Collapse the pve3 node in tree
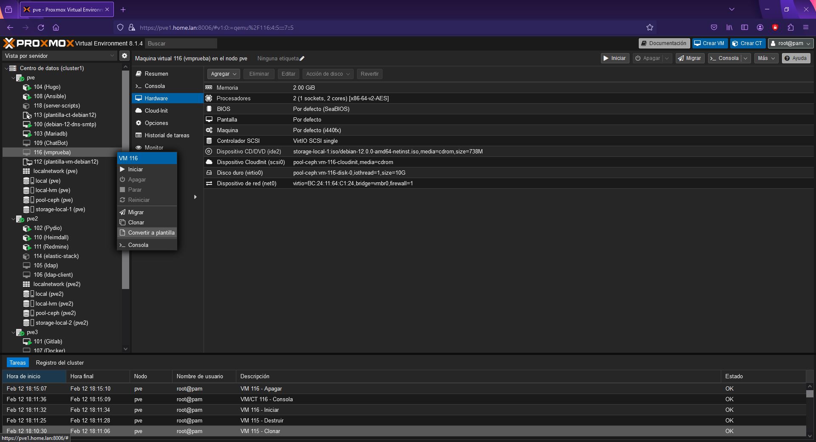 pos(13,333)
